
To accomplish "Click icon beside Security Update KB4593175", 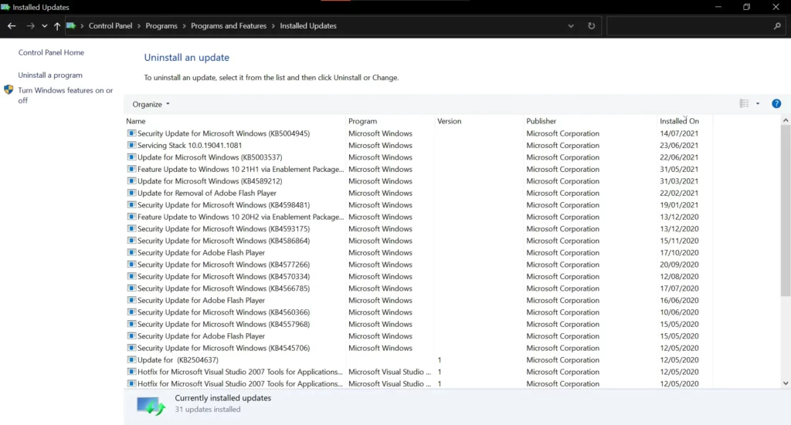I will click(x=131, y=228).
